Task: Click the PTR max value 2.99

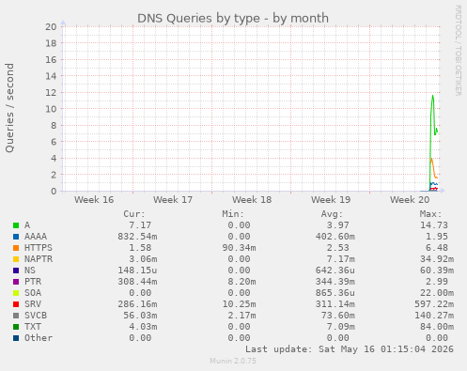Action: click(437, 282)
